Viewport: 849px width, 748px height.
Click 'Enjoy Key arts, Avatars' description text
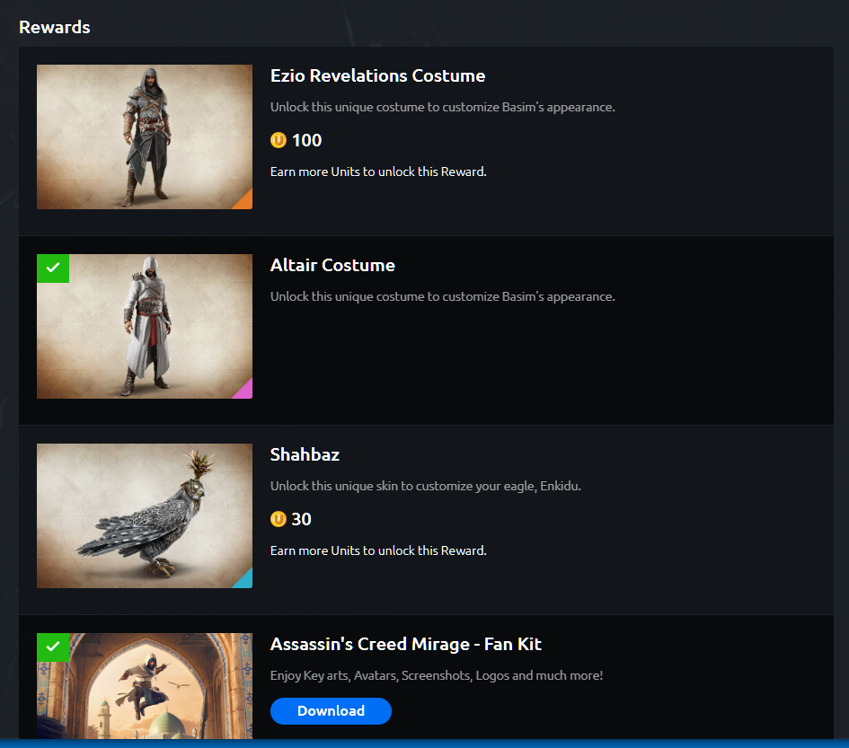pyautogui.click(x=437, y=675)
